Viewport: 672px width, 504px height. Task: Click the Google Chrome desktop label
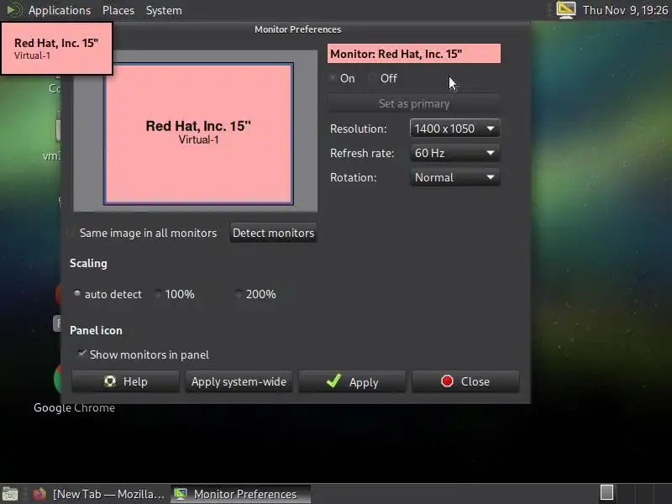click(74, 407)
